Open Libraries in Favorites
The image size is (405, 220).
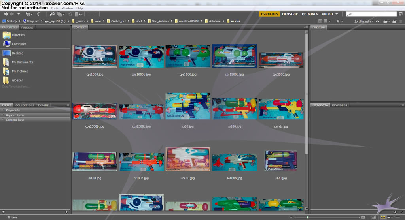point(13,35)
